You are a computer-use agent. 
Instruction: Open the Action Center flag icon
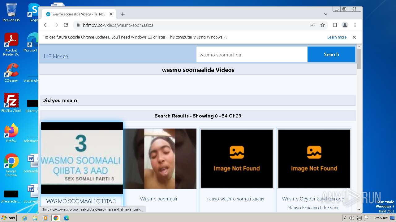coord(366,218)
